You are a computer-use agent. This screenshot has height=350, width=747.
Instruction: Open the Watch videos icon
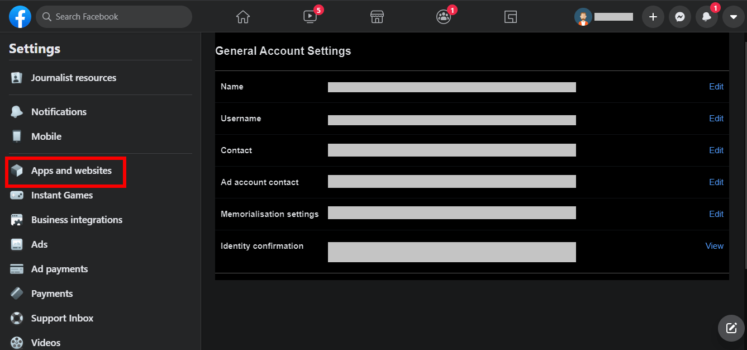coord(310,17)
